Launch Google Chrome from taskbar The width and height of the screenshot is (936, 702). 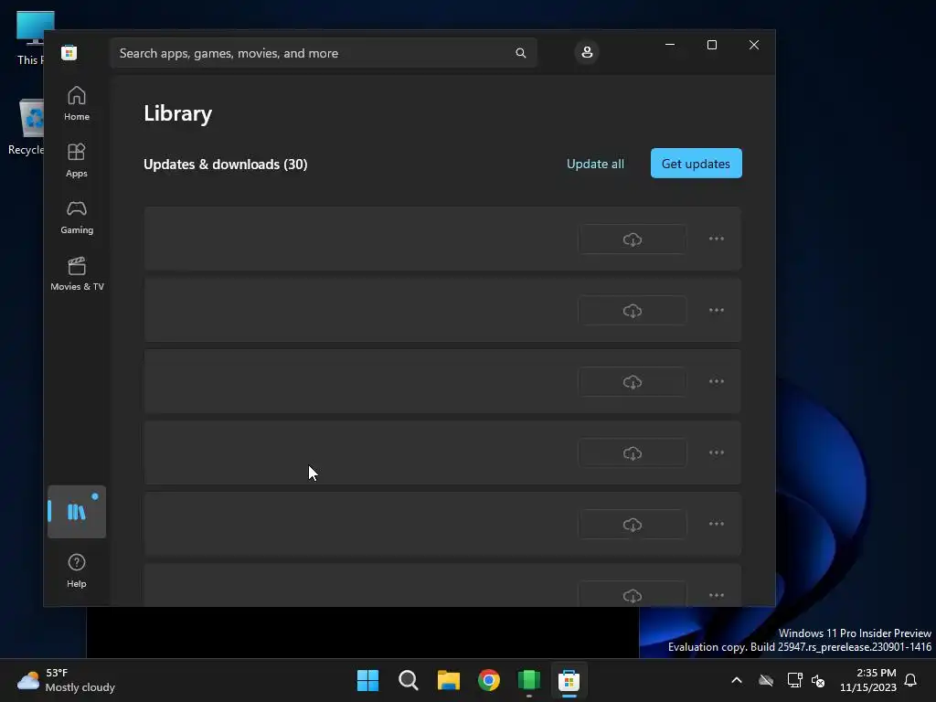(489, 680)
